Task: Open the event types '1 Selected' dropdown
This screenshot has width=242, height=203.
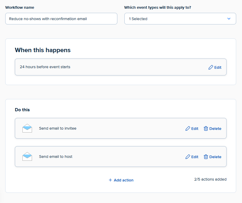Action: [x=180, y=19]
